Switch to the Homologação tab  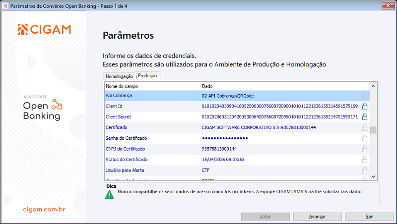click(x=119, y=76)
